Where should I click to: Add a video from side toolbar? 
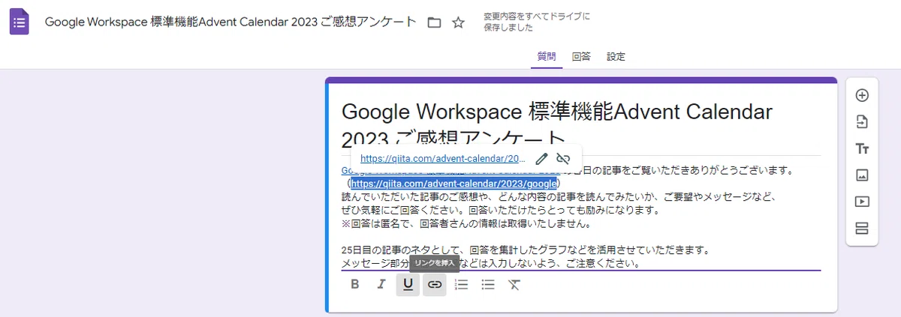pos(862,202)
